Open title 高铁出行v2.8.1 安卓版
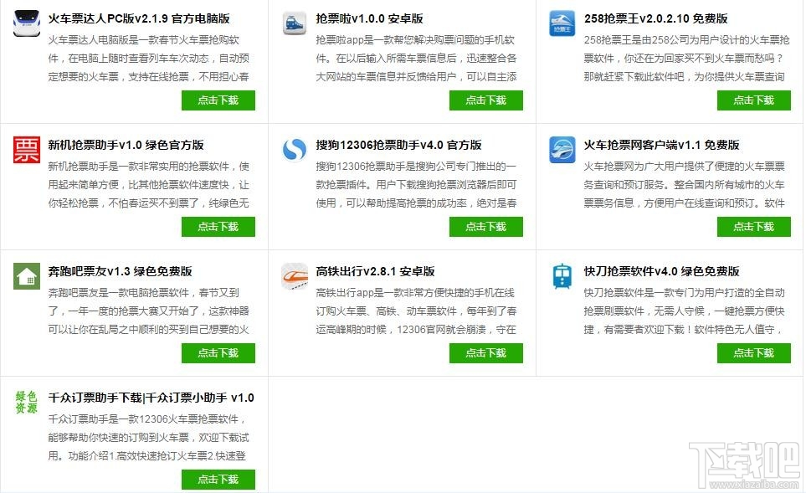 pyautogui.click(x=375, y=271)
